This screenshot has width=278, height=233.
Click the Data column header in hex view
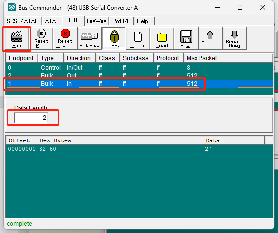coord(213,140)
